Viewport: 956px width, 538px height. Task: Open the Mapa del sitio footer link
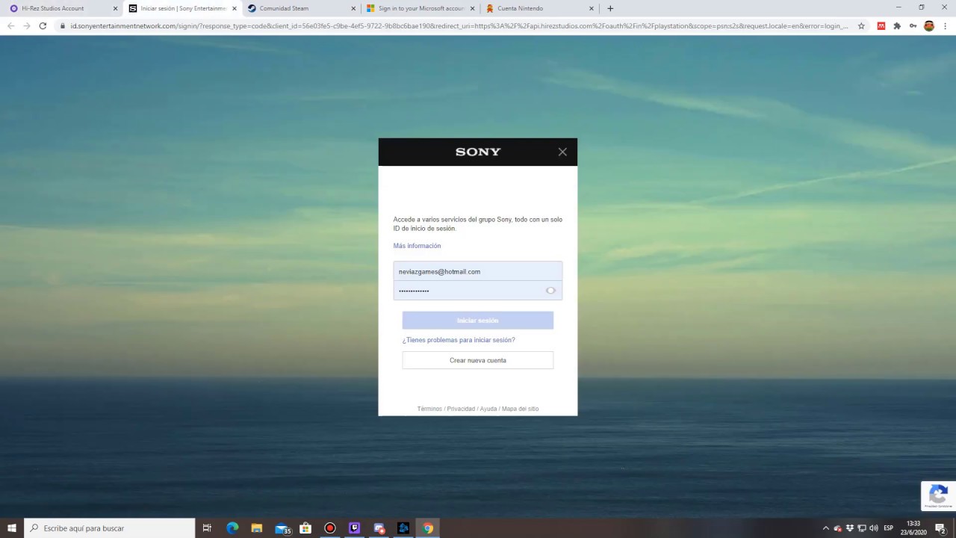coord(520,409)
